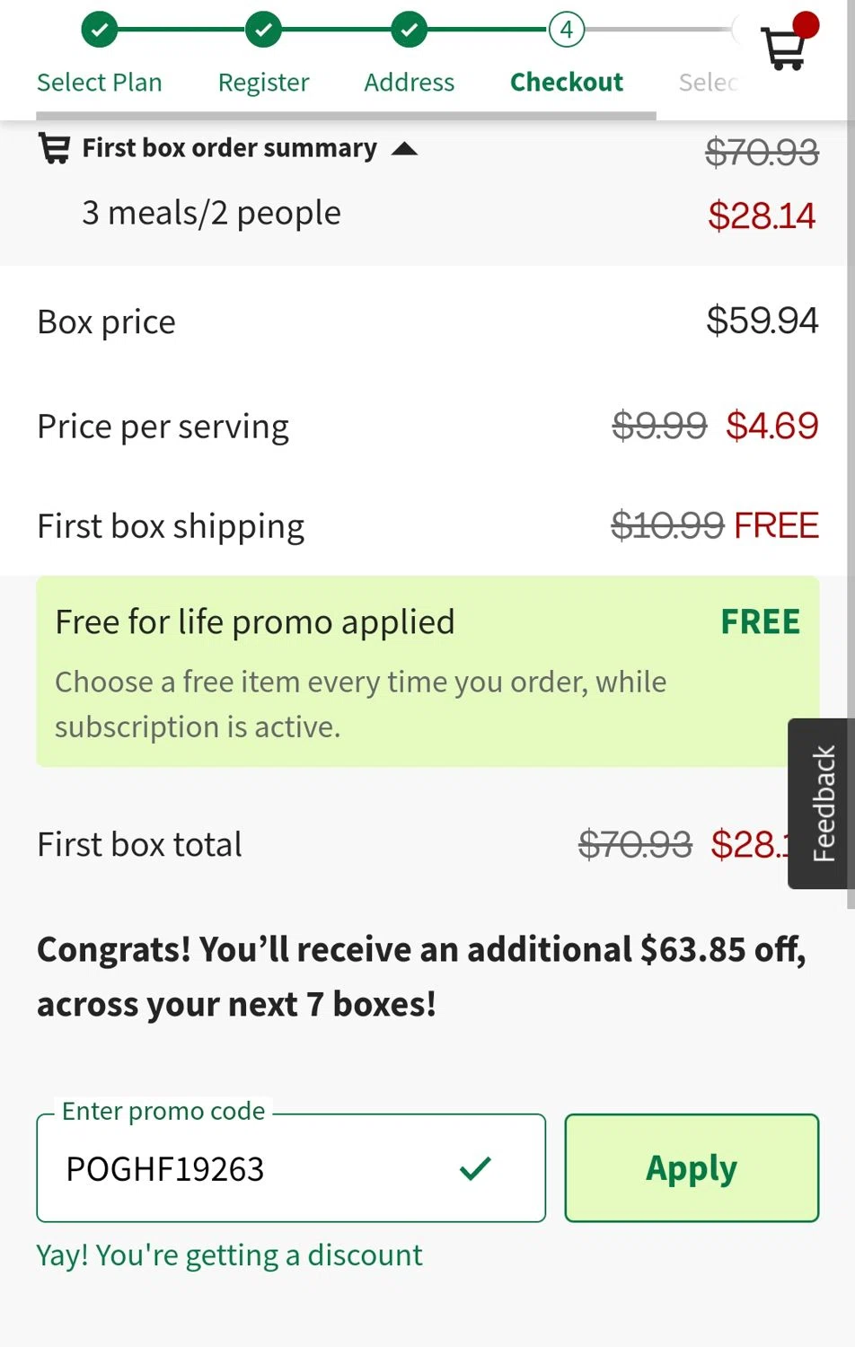Screen dimensions: 855x1347
Task: Open the Feedback side tab
Action: pos(822,803)
